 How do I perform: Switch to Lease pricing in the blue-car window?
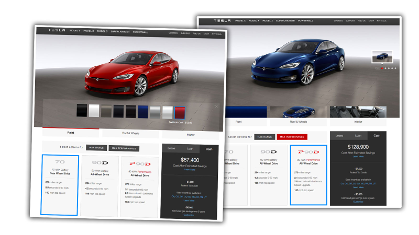[x=339, y=136]
